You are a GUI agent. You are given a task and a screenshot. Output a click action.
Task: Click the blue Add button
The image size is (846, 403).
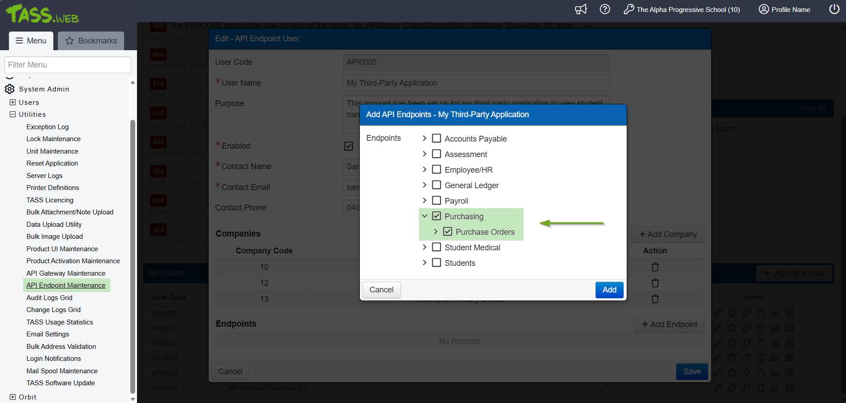[609, 290]
